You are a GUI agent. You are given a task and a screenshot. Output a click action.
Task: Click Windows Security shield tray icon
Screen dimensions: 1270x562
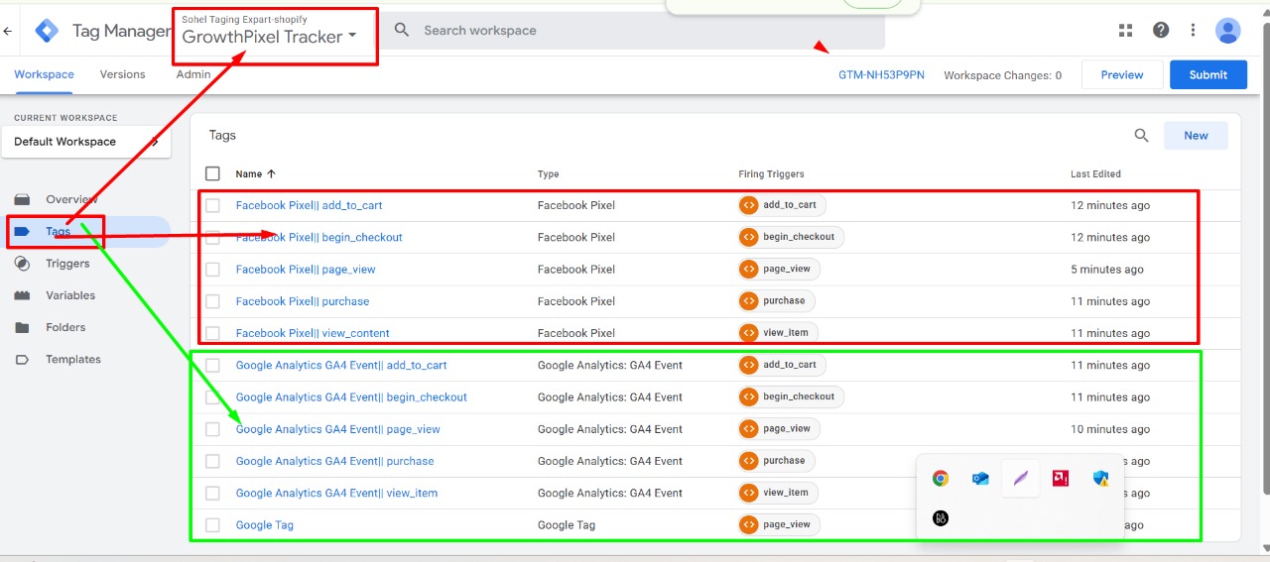(x=1100, y=478)
